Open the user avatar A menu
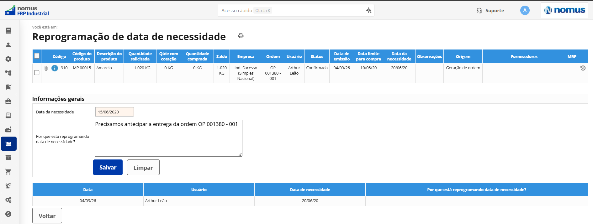This screenshot has width=593, height=224. [525, 10]
